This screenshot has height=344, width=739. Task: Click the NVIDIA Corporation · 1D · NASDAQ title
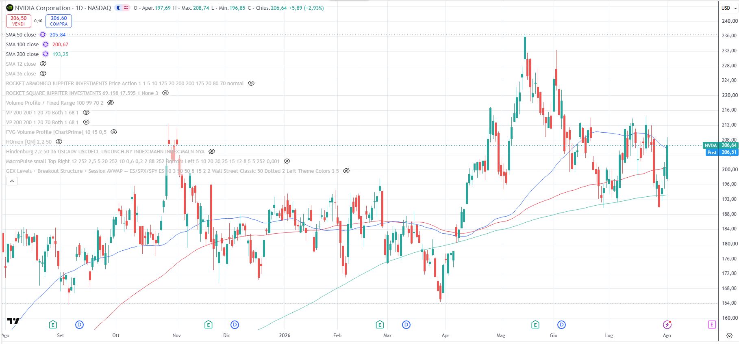click(63, 8)
